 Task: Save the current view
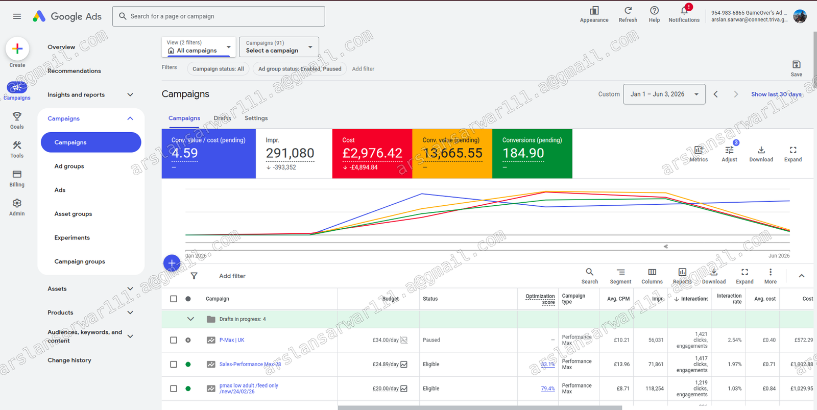796,68
